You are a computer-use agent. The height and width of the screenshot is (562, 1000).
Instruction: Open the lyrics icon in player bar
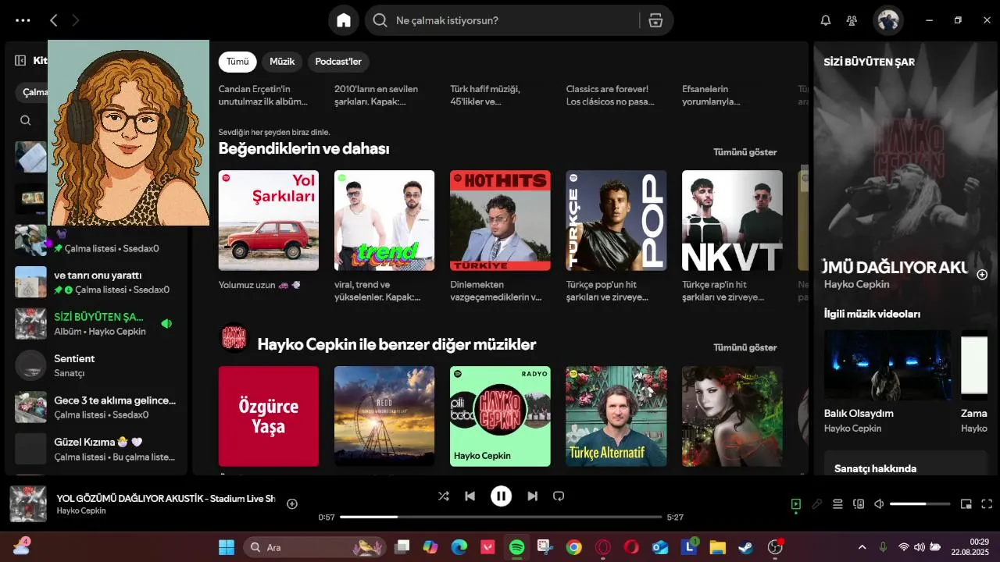pyautogui.click(x=817, y=504)
